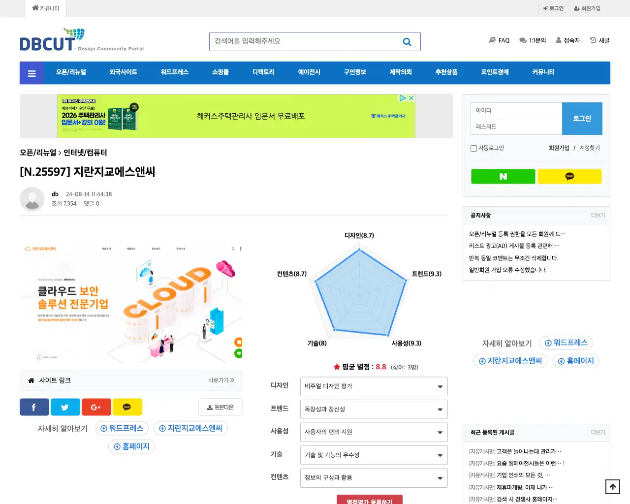Log in with the green Naver button
This screenshot has height=504, width=630.
tap(503, 176)
